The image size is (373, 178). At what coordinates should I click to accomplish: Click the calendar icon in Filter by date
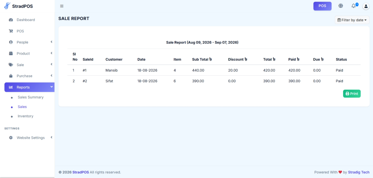click(x=339, y=20)
